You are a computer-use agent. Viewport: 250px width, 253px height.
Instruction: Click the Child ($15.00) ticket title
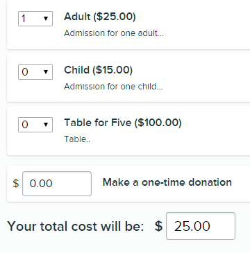[x=98, y=70]
